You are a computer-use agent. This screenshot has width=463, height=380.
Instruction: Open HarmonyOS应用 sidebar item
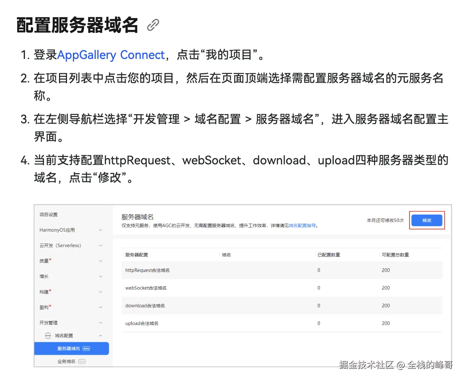click(57, 230)
